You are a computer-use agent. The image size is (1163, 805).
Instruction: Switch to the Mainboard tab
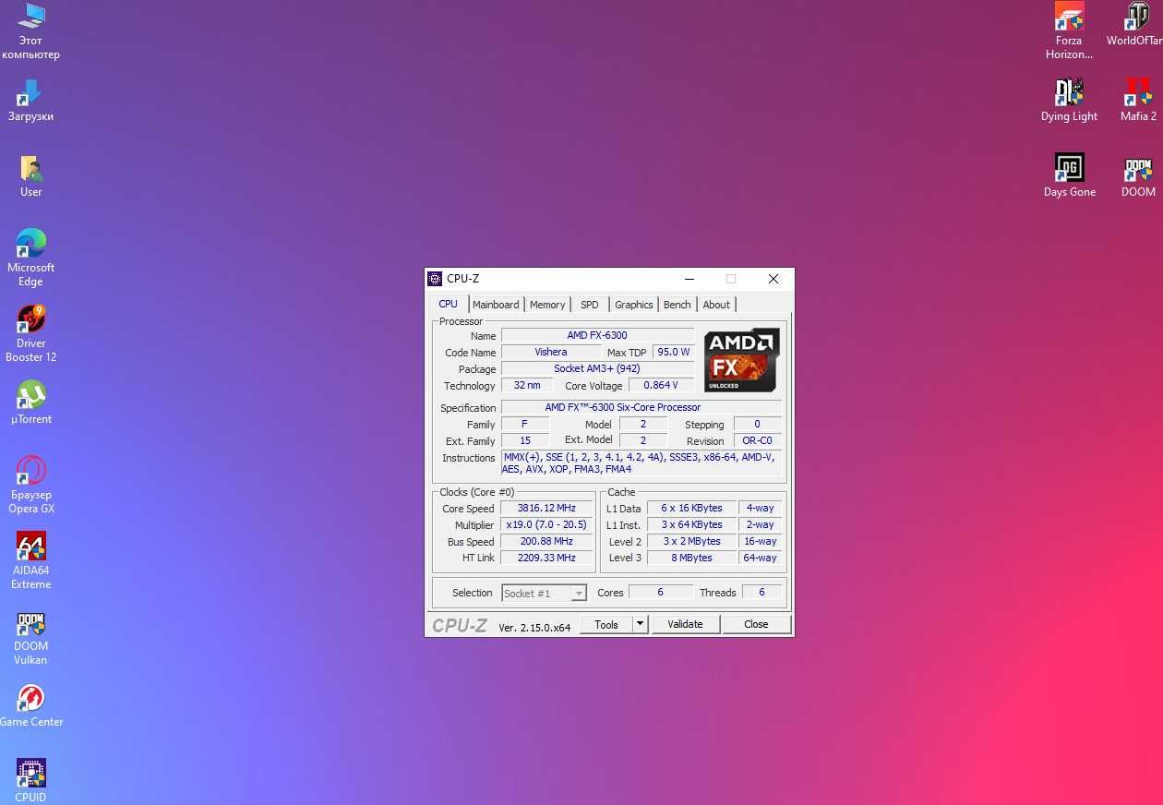point(496,305)
